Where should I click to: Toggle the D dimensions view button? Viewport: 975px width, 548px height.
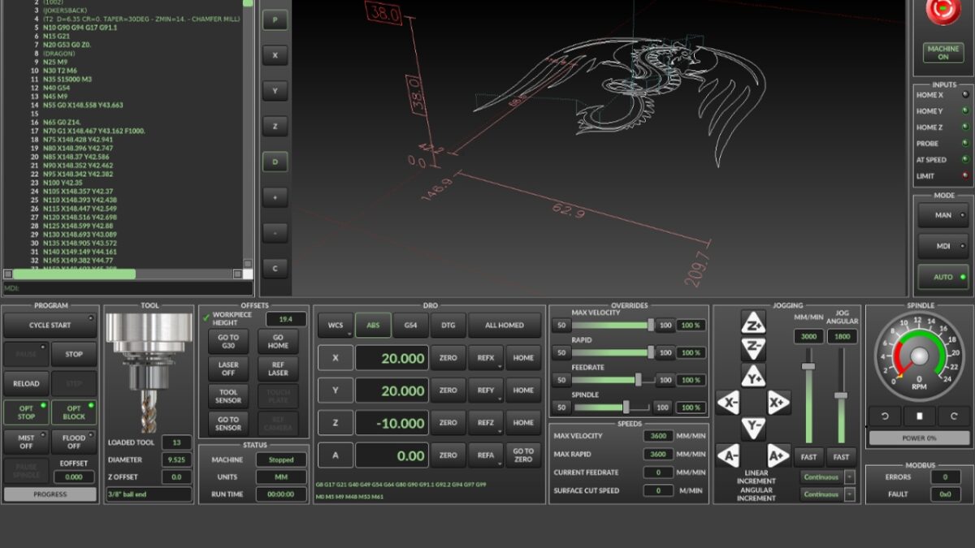click(275, 162)
